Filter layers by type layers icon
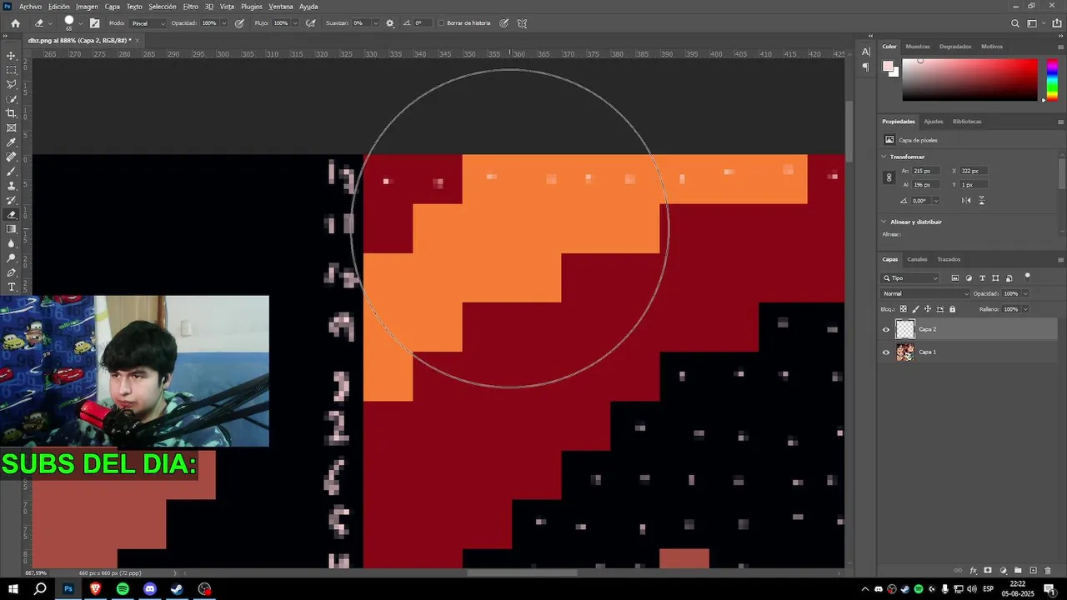Viewport: 1067px width, 600px height. point(982,278)
